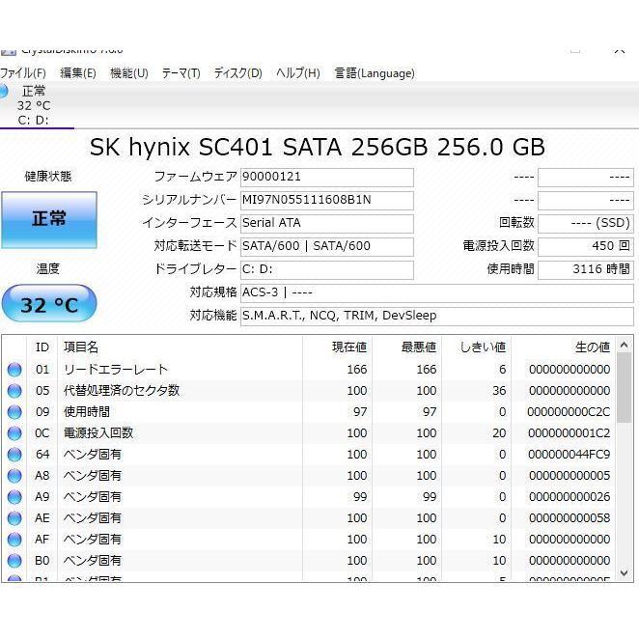The height and width of the screenshot is (639, 639).
Task: Click status orb for ID 01 row
Action: click(14, 370)
